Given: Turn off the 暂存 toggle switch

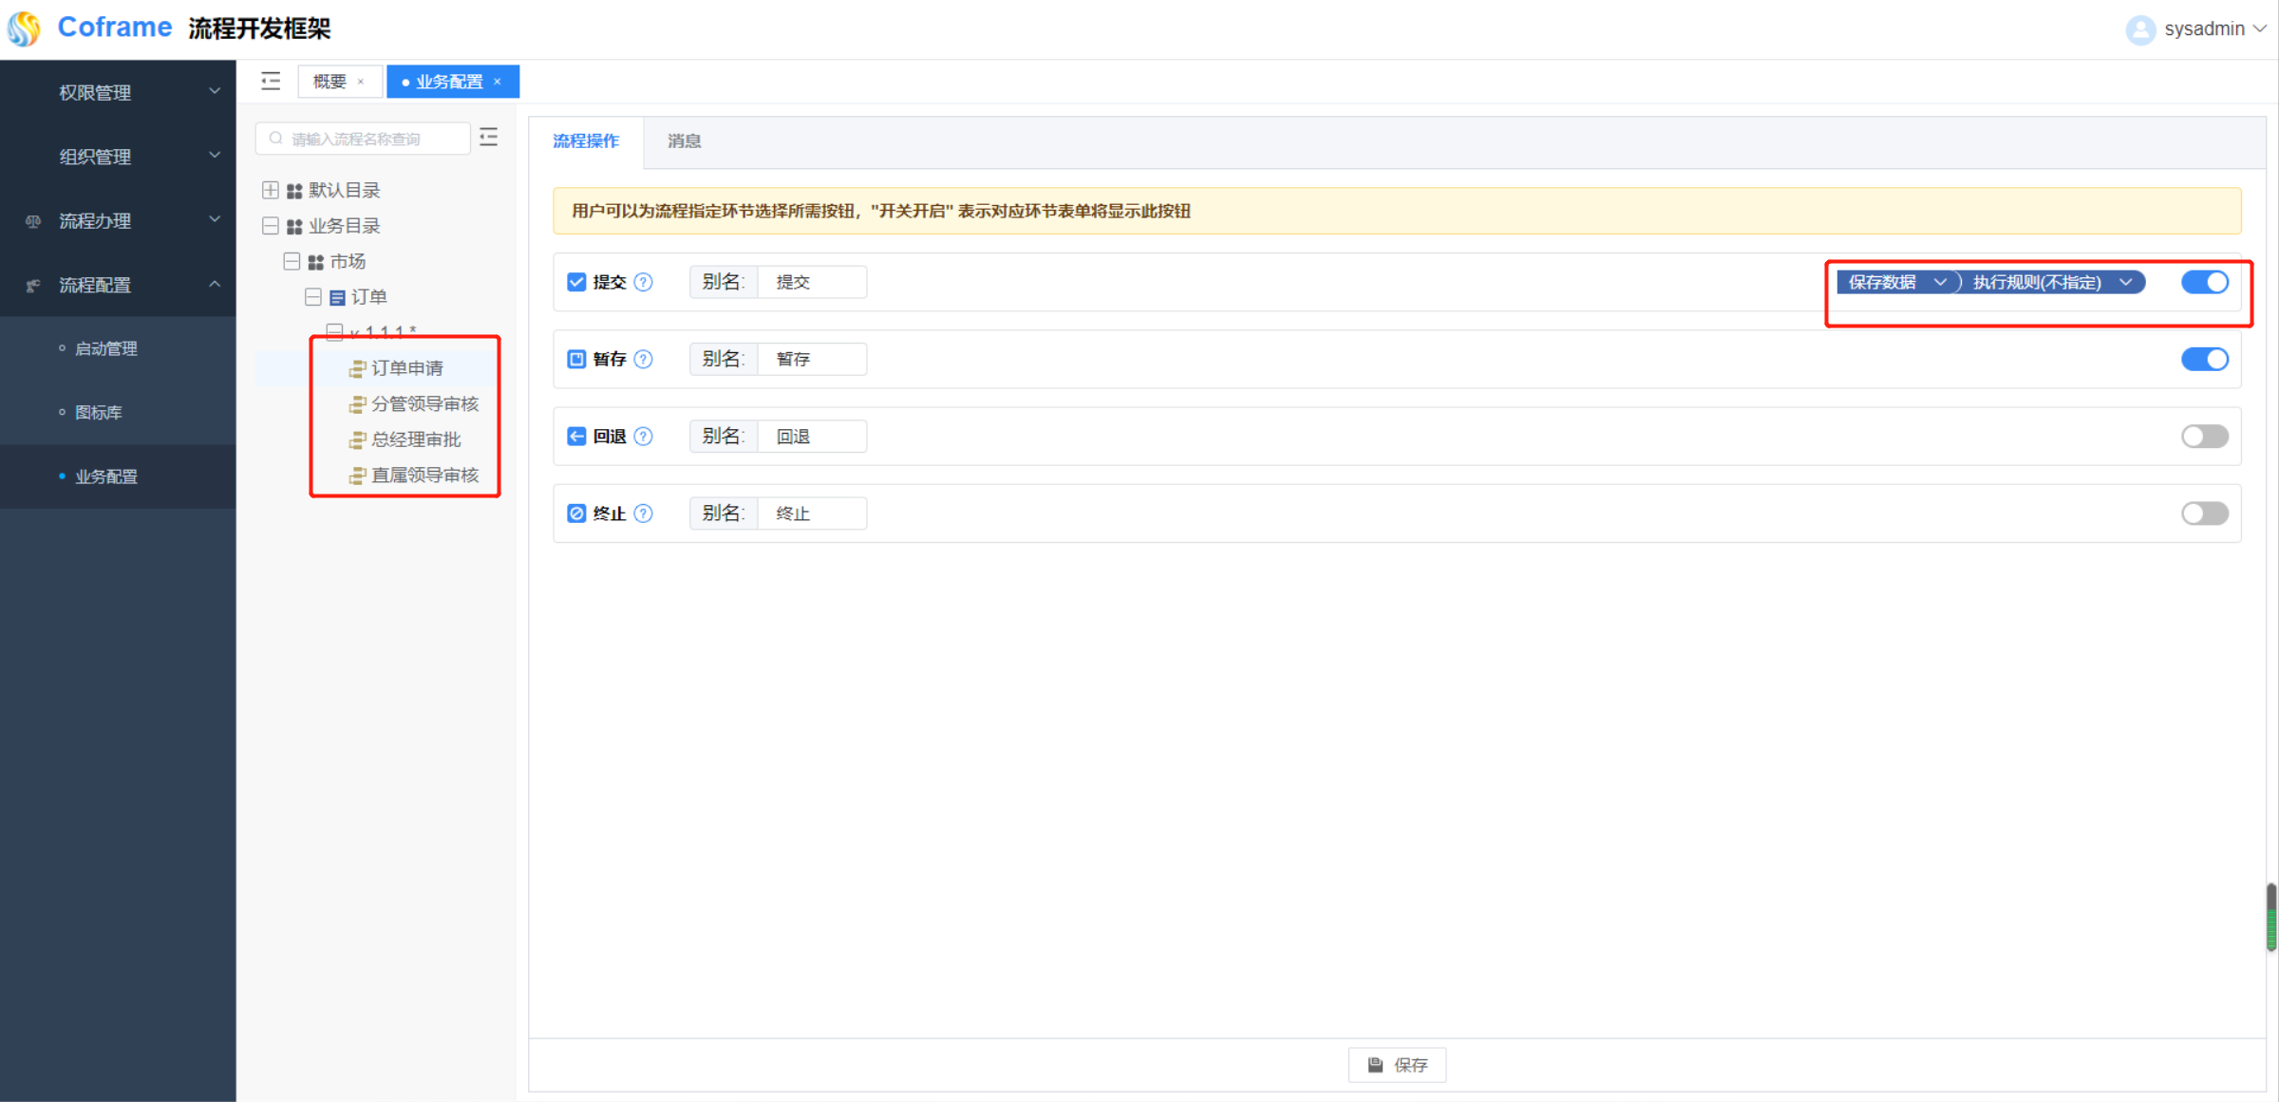Looking at the screenshot, I should coord(2204,359).
